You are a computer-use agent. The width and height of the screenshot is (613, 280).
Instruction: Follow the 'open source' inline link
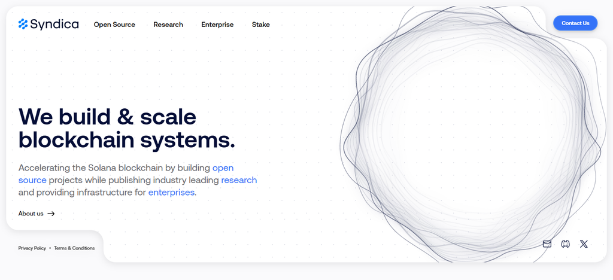(126, 174)
